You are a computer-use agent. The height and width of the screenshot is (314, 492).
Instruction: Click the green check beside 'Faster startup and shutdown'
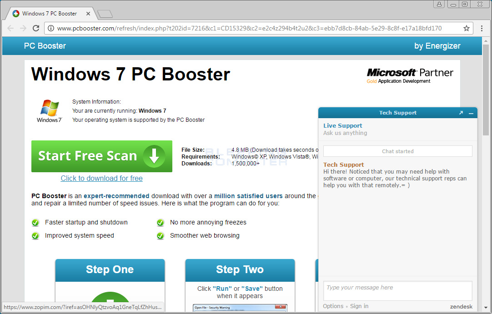[x=35, y=223]
